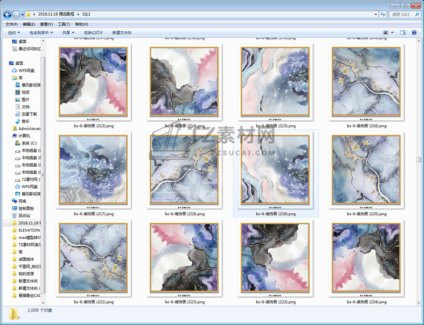Select thumbnail bc-6-装饰画 (214).png
The width and height of the screenshot is (424, 325).
click(184, 82)
